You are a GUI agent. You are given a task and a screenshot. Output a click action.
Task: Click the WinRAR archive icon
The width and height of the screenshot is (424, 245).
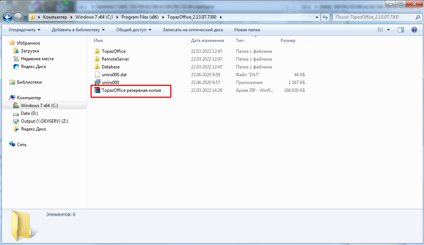pyautogui.click(x=97, y=90)
